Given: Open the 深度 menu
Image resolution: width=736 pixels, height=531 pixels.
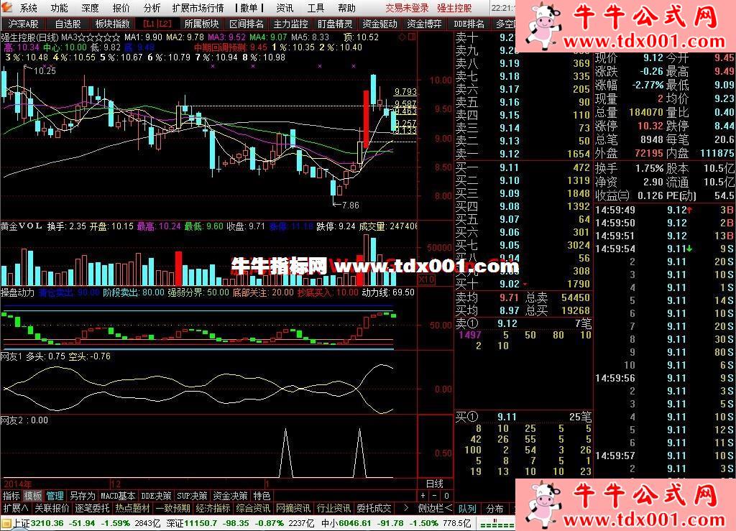Looking at the screenshot, I should [x=90, y=8].
